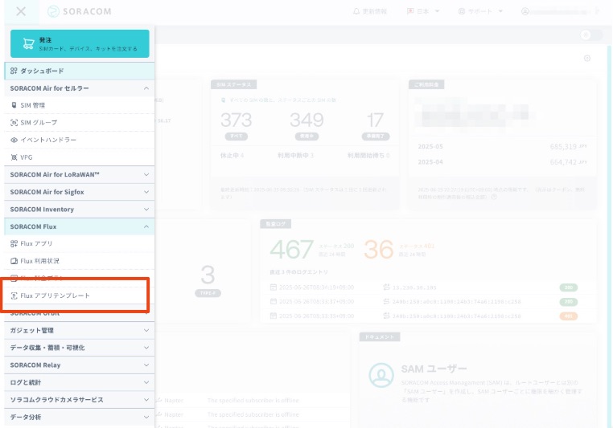Click the 467 audit log count
Screen dimensions: 613x428
pyautogui.click(x=292, y=249)
